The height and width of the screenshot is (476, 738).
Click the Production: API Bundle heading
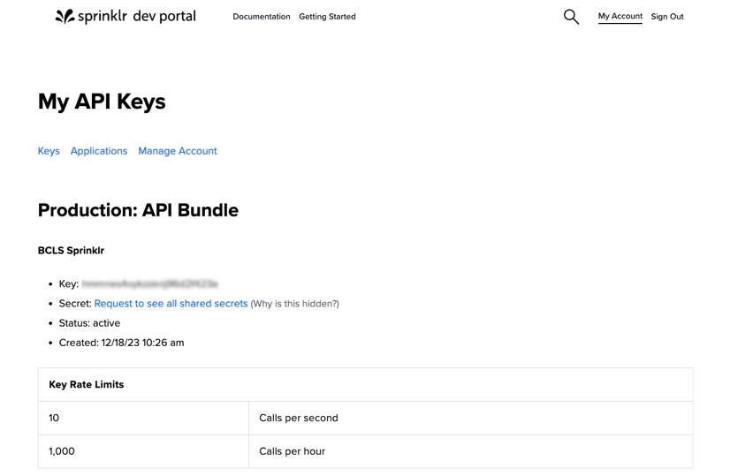click(138, 210)
